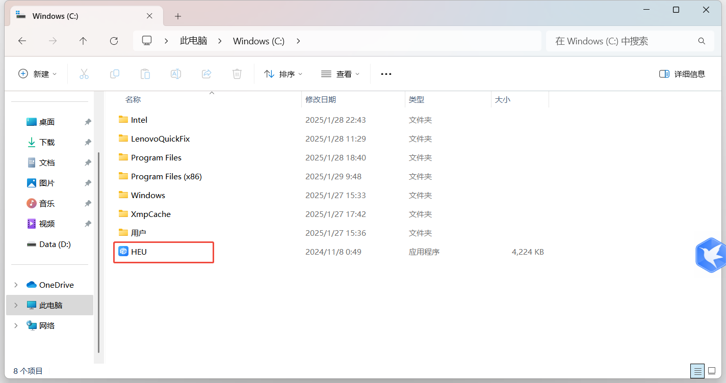This screenshot has height=383, width=726.
Task: Expand the OneDrive tree node
Action: pos(16,285)
